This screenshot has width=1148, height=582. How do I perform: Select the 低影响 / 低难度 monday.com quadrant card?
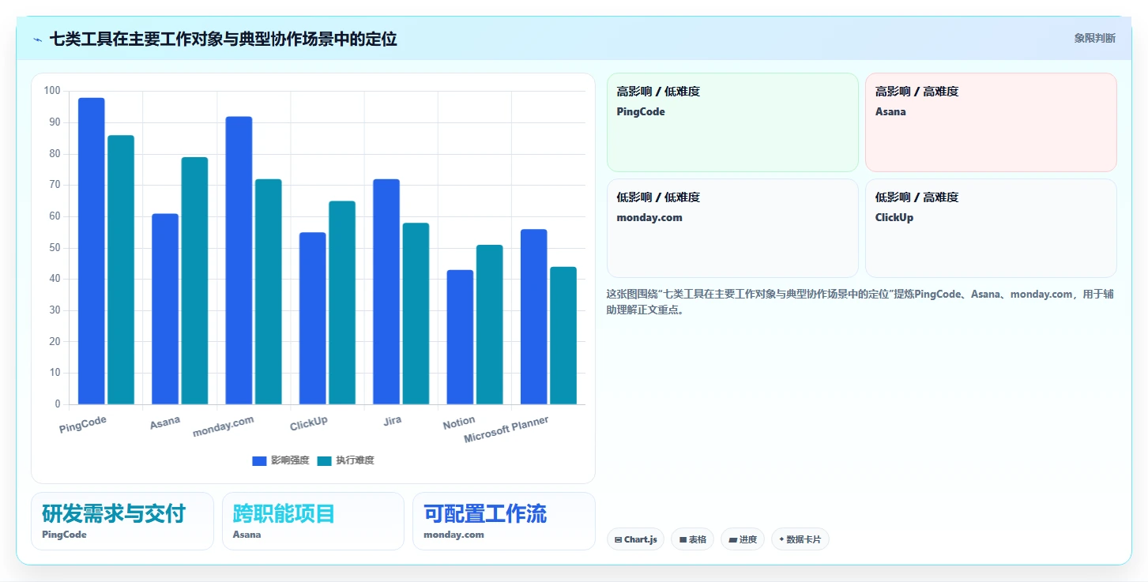(732, 228)
